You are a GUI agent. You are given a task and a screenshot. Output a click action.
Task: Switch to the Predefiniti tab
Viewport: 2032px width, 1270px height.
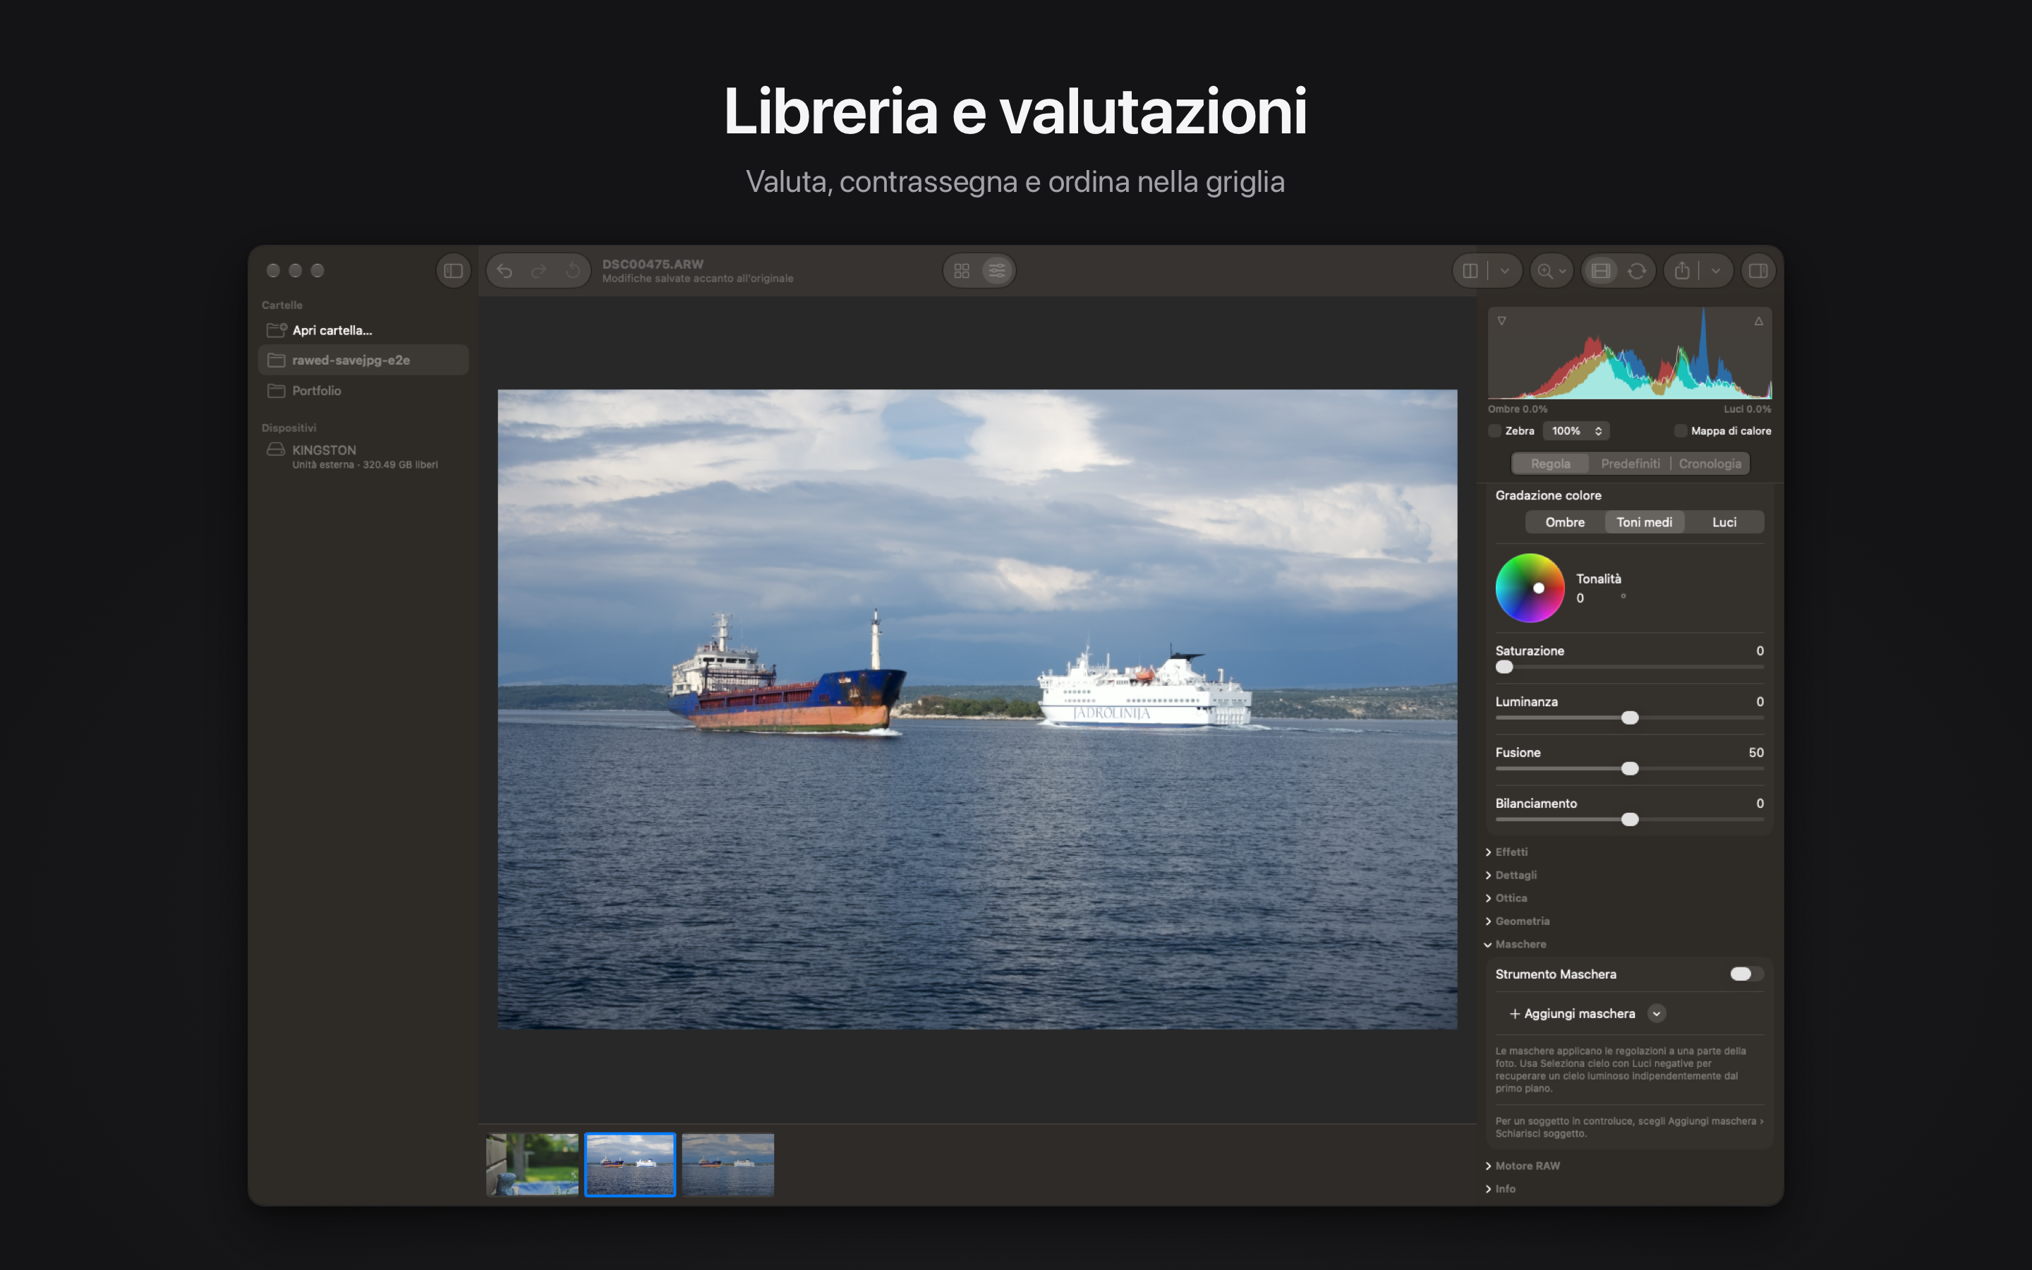[1630, 464]
